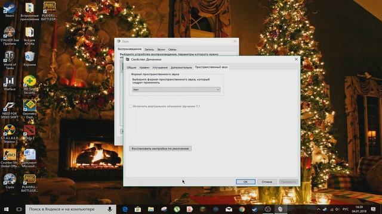Click the taskbar volume speaker icon
382x214 pixels.
click(337, 209)
